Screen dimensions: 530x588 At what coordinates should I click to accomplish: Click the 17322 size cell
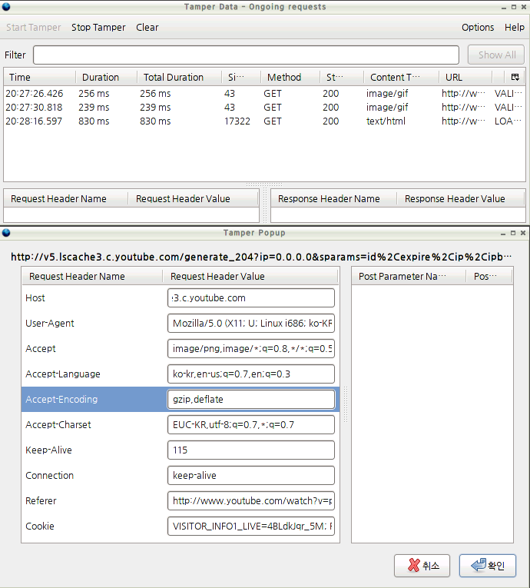click(x=237, y=121)
